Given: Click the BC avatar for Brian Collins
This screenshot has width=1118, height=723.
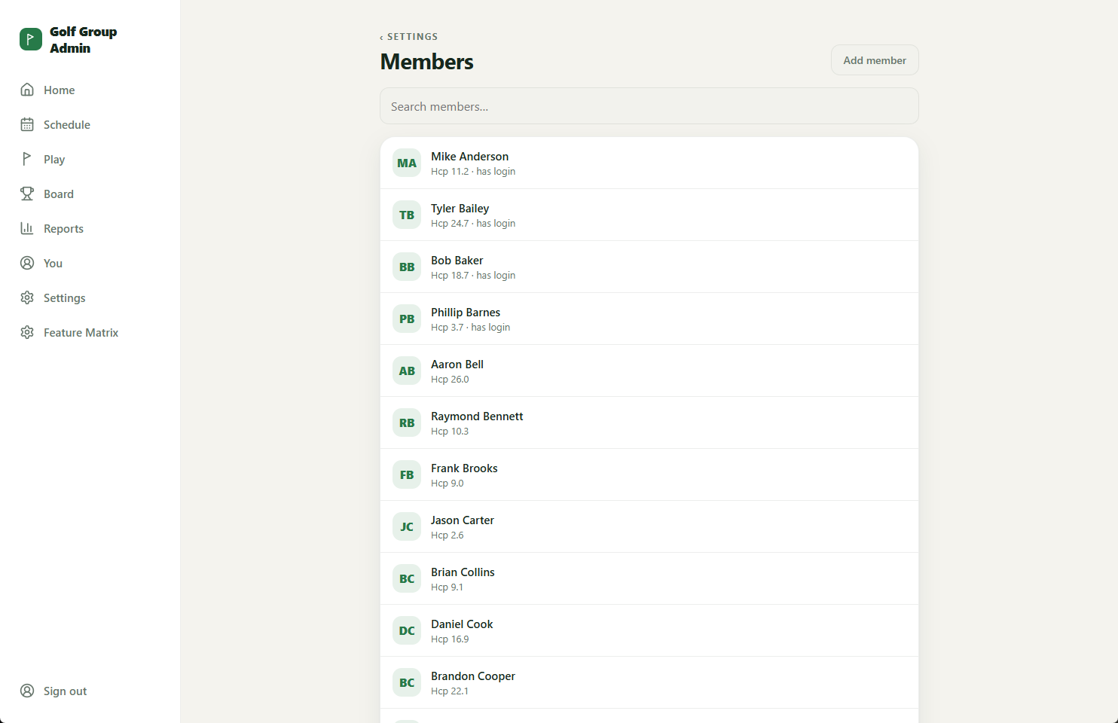Looking at the screenshot, I should pos(407,578).
